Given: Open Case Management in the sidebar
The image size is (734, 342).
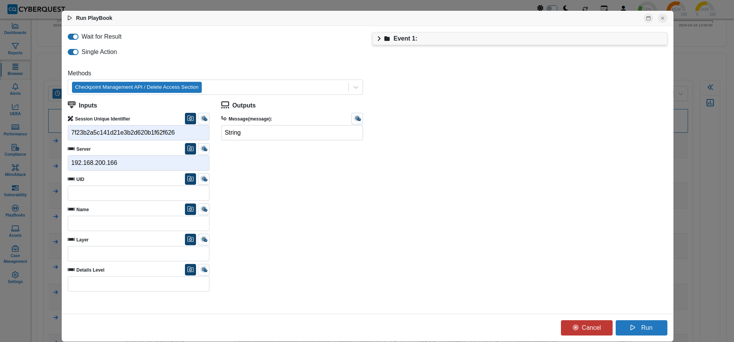Looking at the screenshot, I should [15, 254].
